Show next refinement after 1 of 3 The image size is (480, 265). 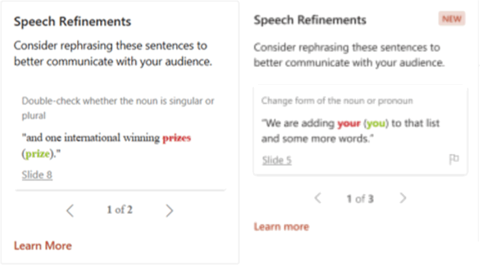point(403,199)
